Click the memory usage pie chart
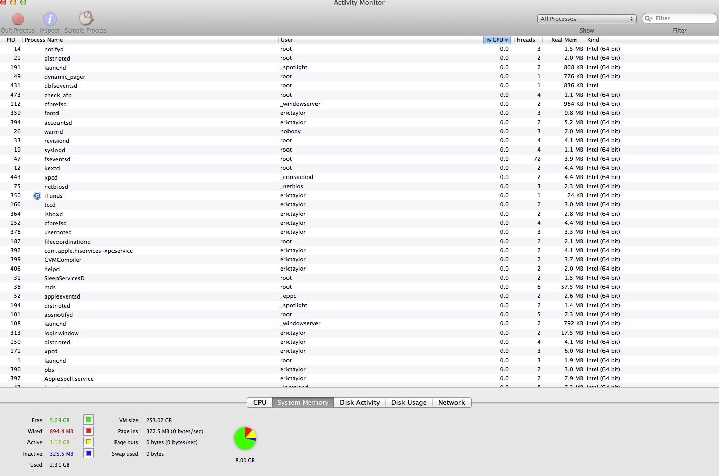Screen dimensions: 719x476 point(245,438)
